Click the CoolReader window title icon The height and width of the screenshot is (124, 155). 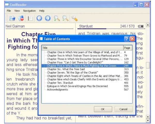coord(7,4)
